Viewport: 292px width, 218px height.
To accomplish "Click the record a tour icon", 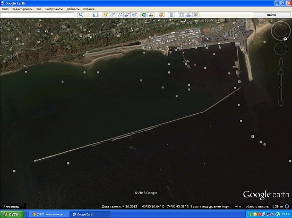I will 134,15.
